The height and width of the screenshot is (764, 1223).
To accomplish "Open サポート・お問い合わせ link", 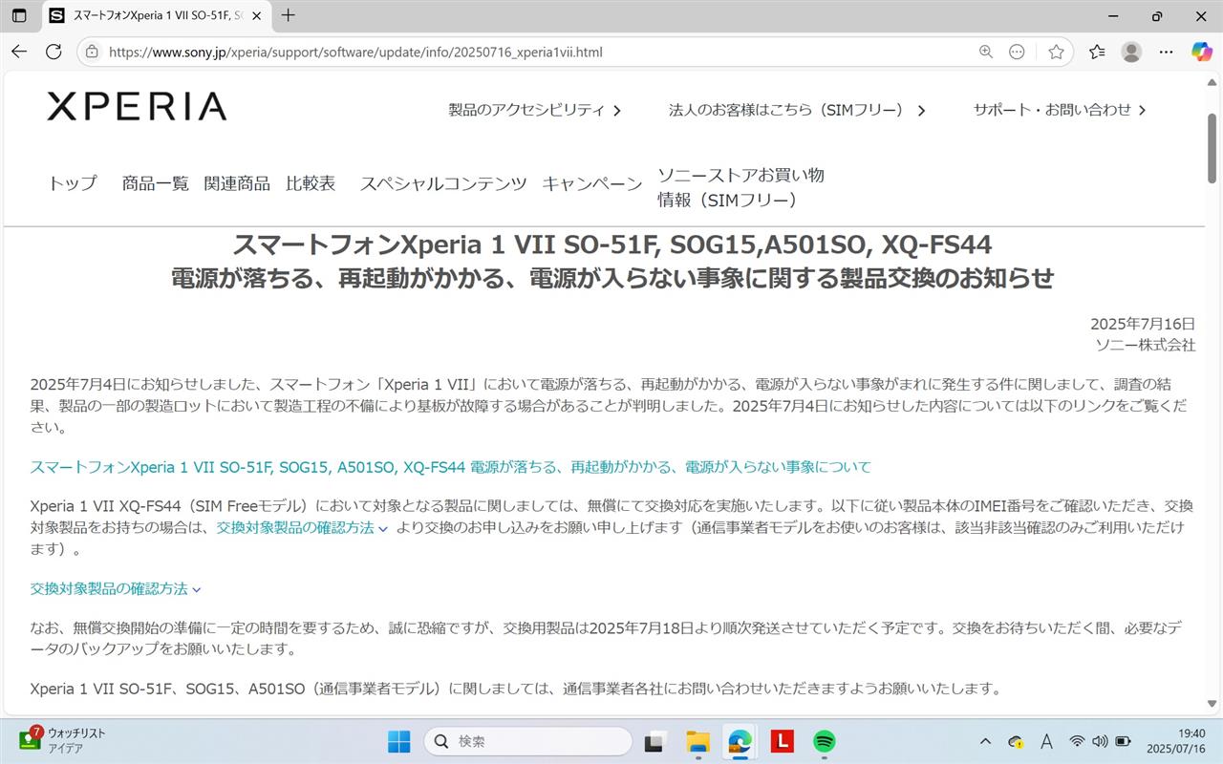I will click(1060, 110).
